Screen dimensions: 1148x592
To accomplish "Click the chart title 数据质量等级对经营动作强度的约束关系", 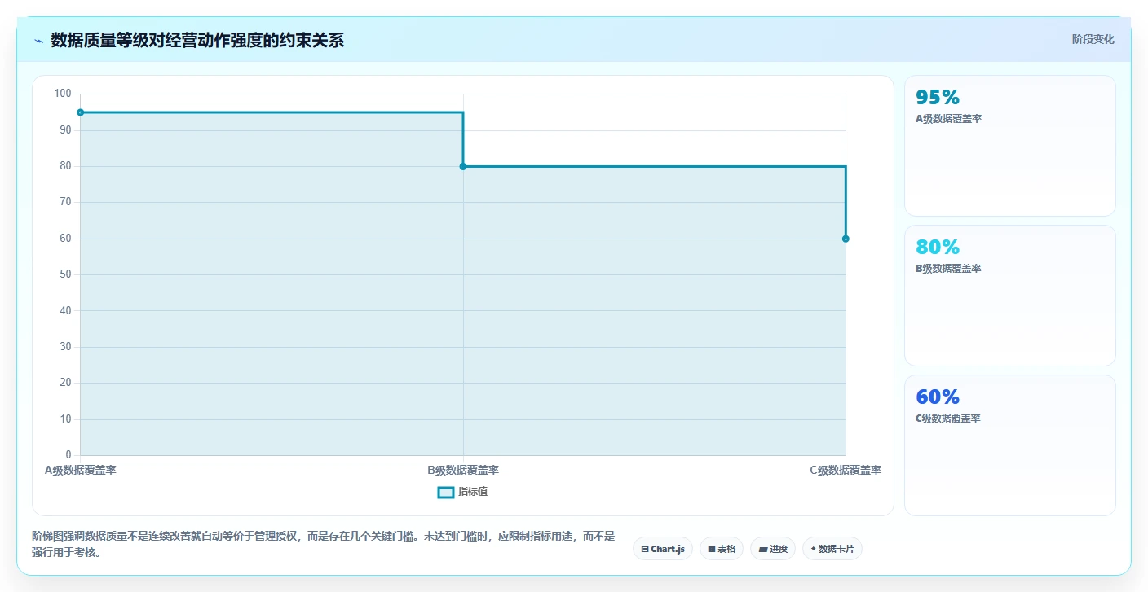I will (x=197, y=40).
